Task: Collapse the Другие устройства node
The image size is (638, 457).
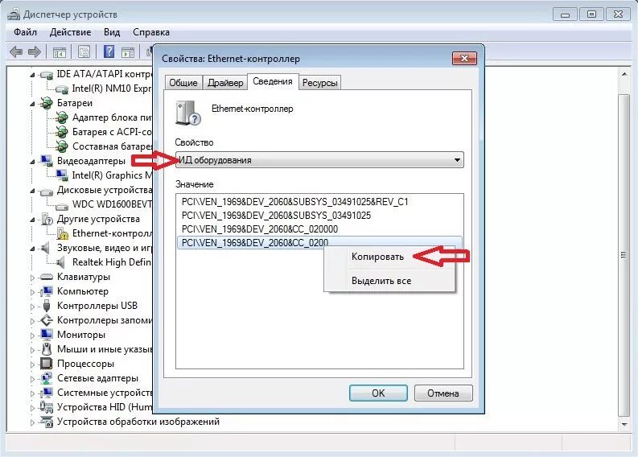Action: point(32,220)
